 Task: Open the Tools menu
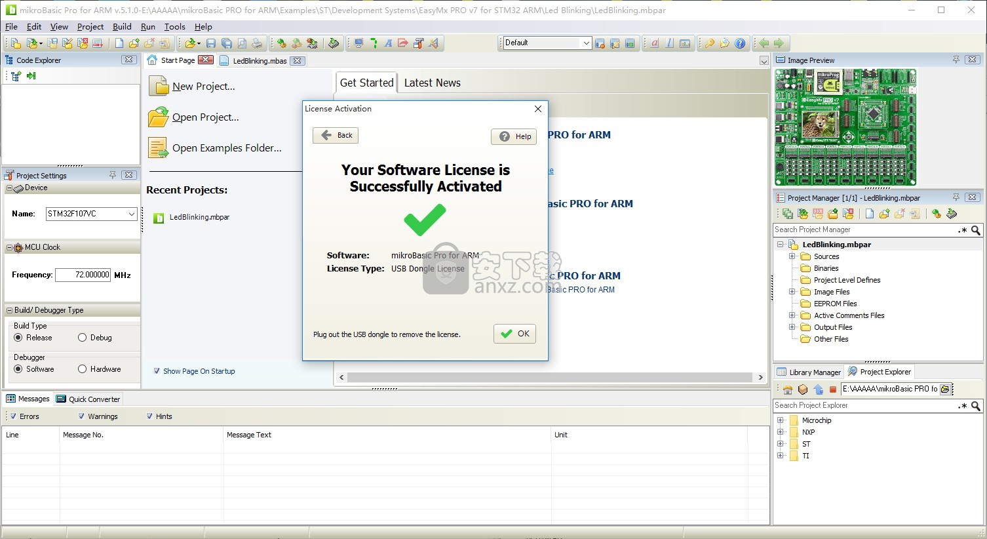174,27
